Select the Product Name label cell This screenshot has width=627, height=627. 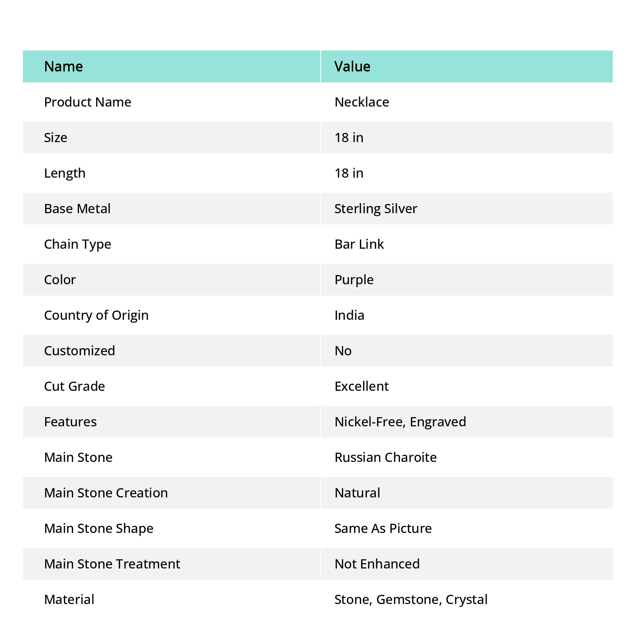[x=171, y=102]
